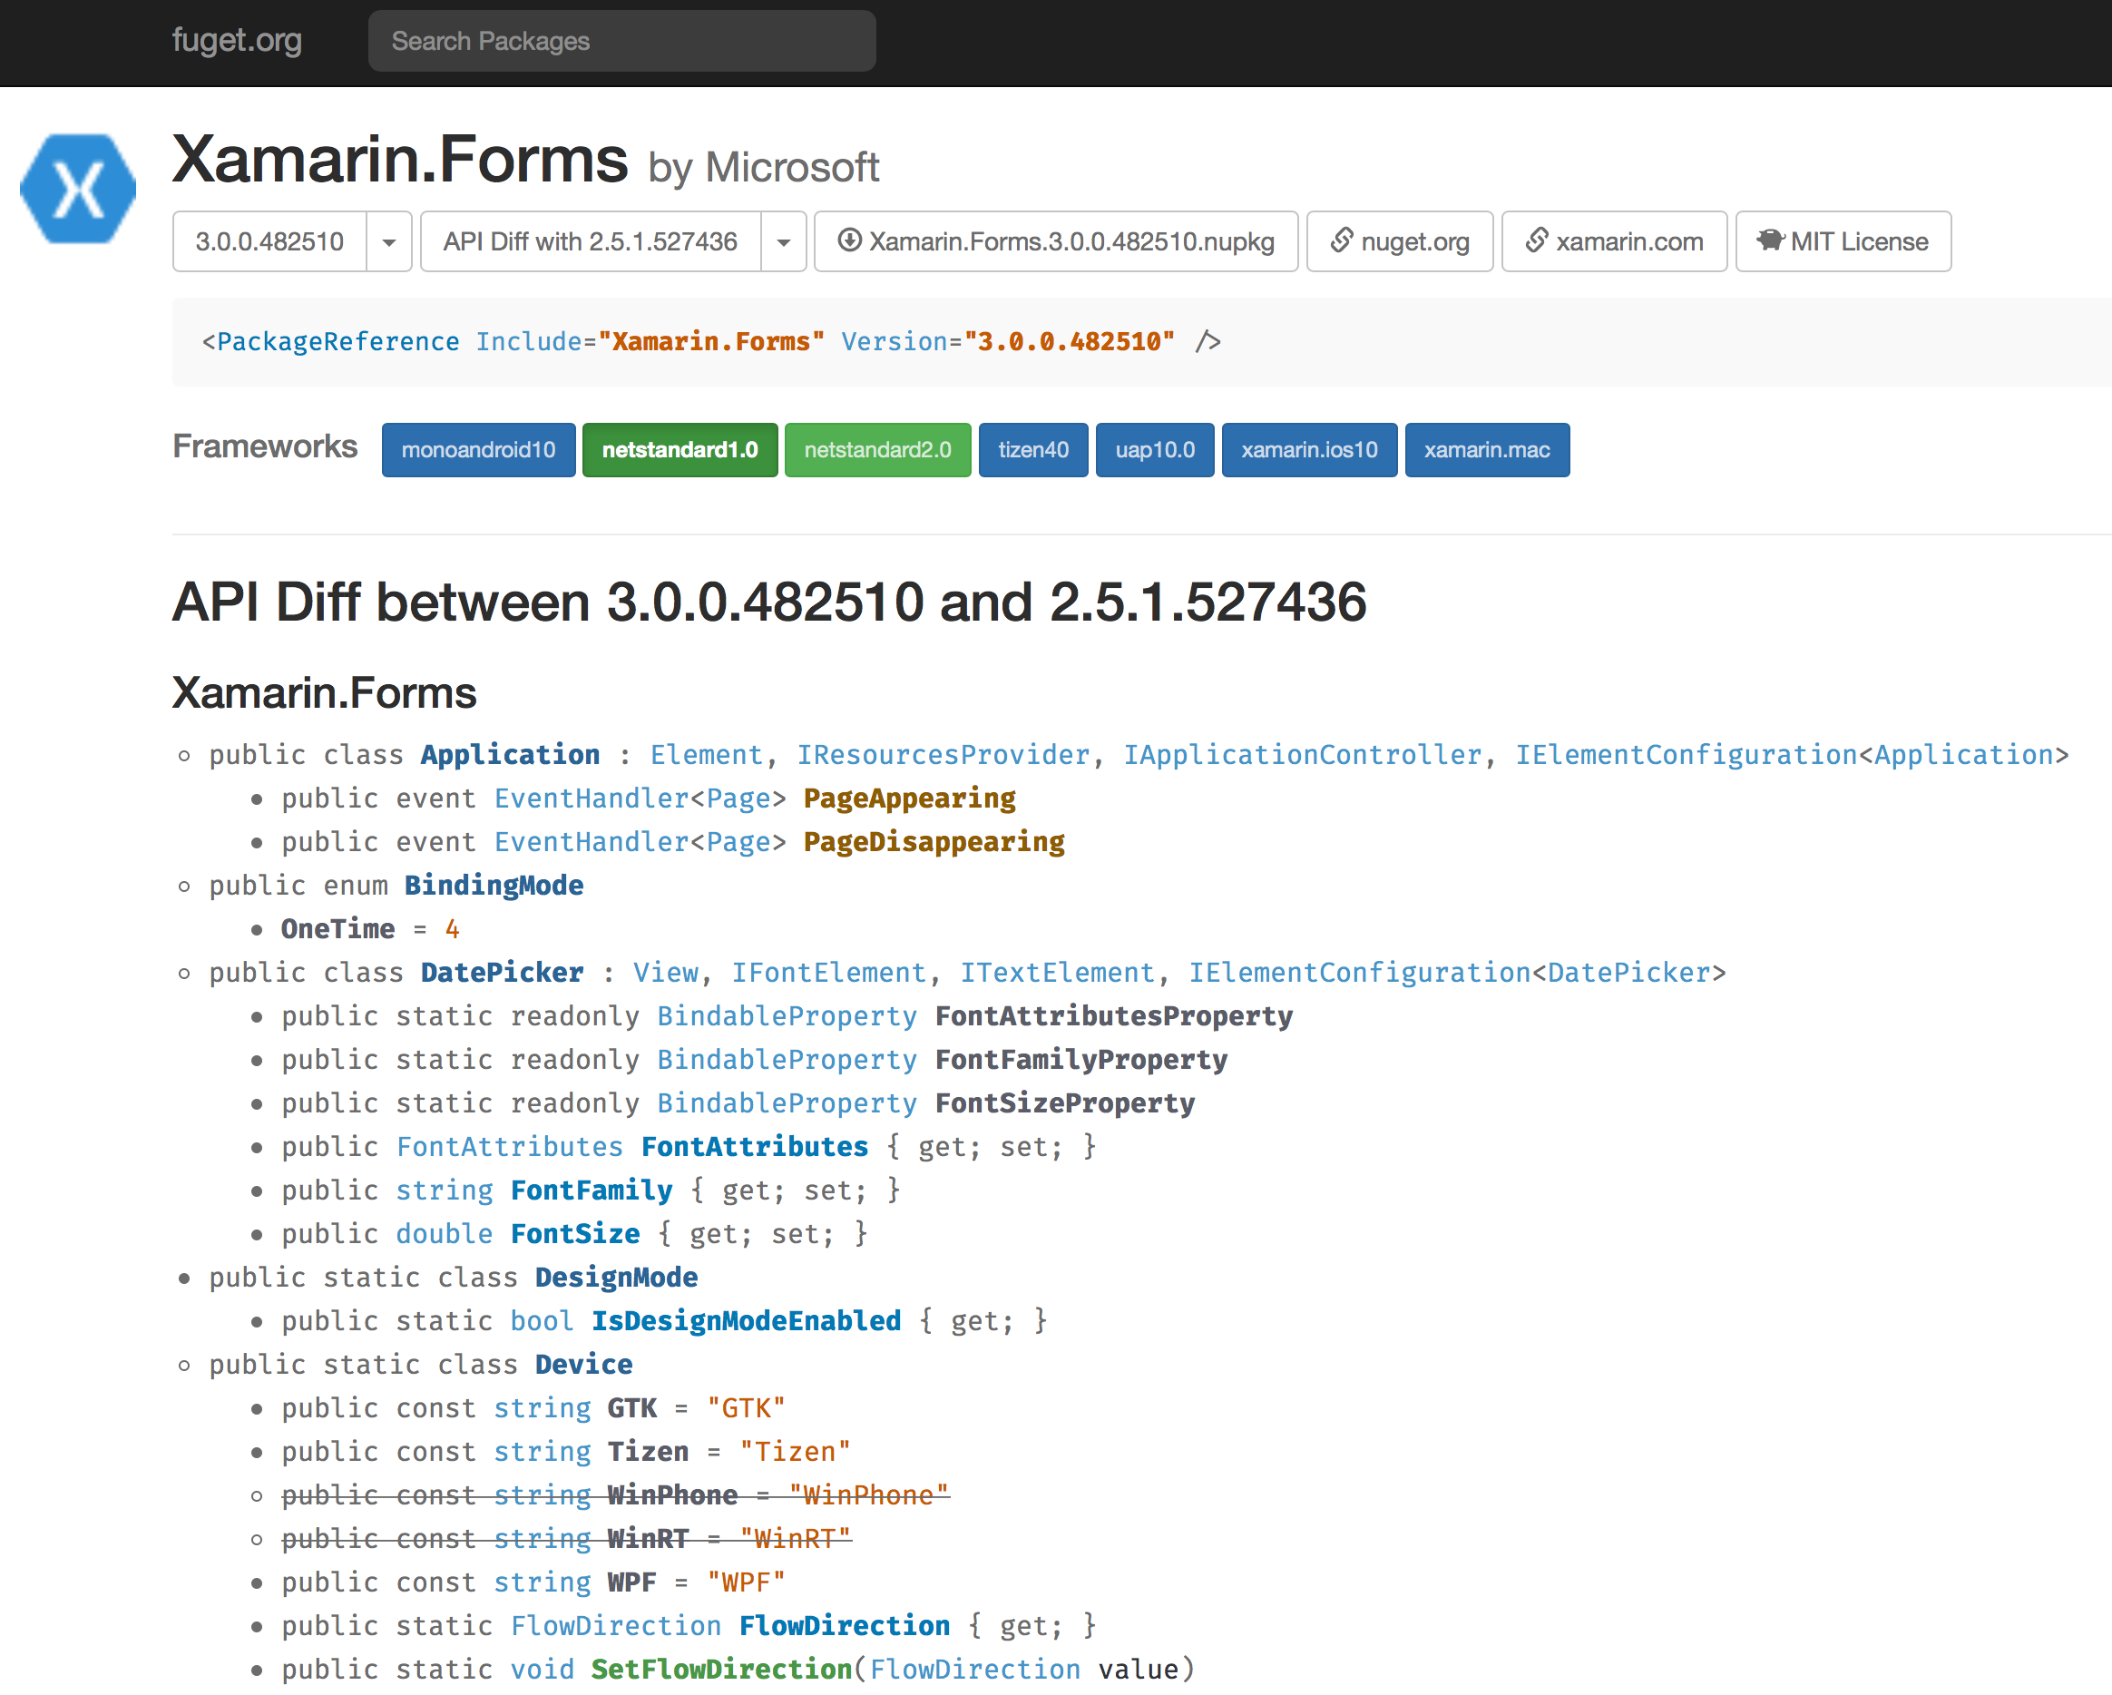Open the IApplicationController interface link
This screenshot has height=1695, width=2112.
[x=1303, y=754]
